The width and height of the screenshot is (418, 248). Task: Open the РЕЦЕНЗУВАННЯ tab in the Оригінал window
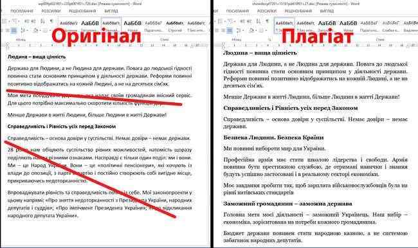tap(82, 11)
